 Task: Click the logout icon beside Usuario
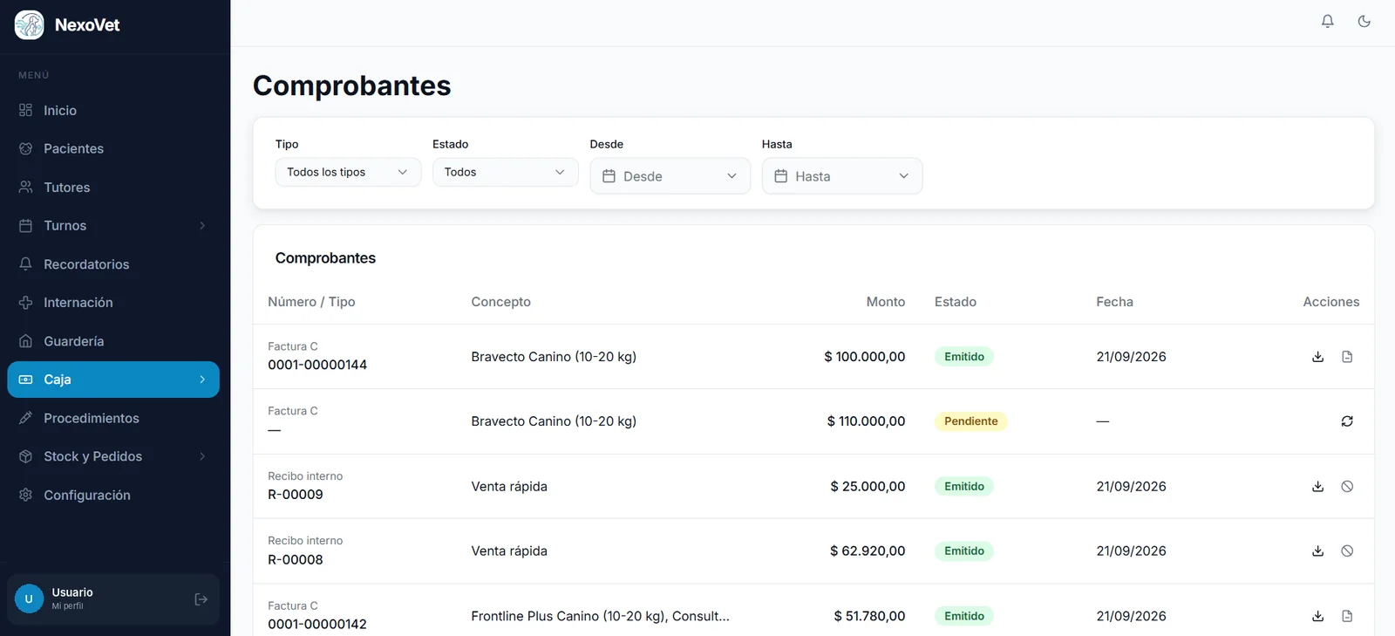[201, 599]
